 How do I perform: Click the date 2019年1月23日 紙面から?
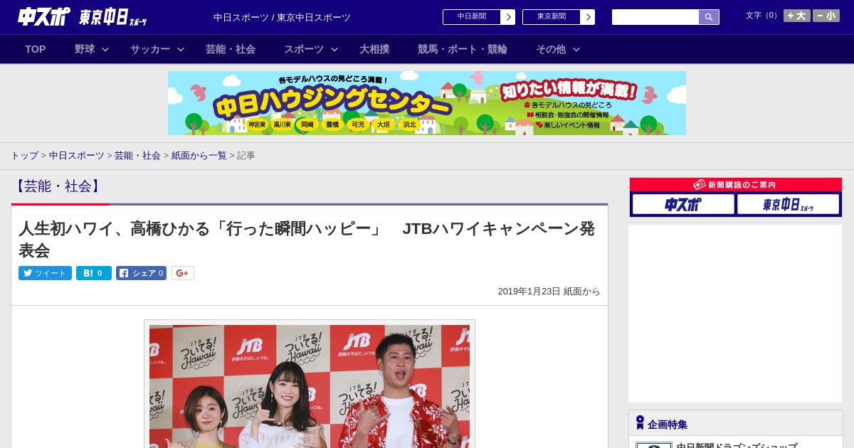[x=549, y=292]
